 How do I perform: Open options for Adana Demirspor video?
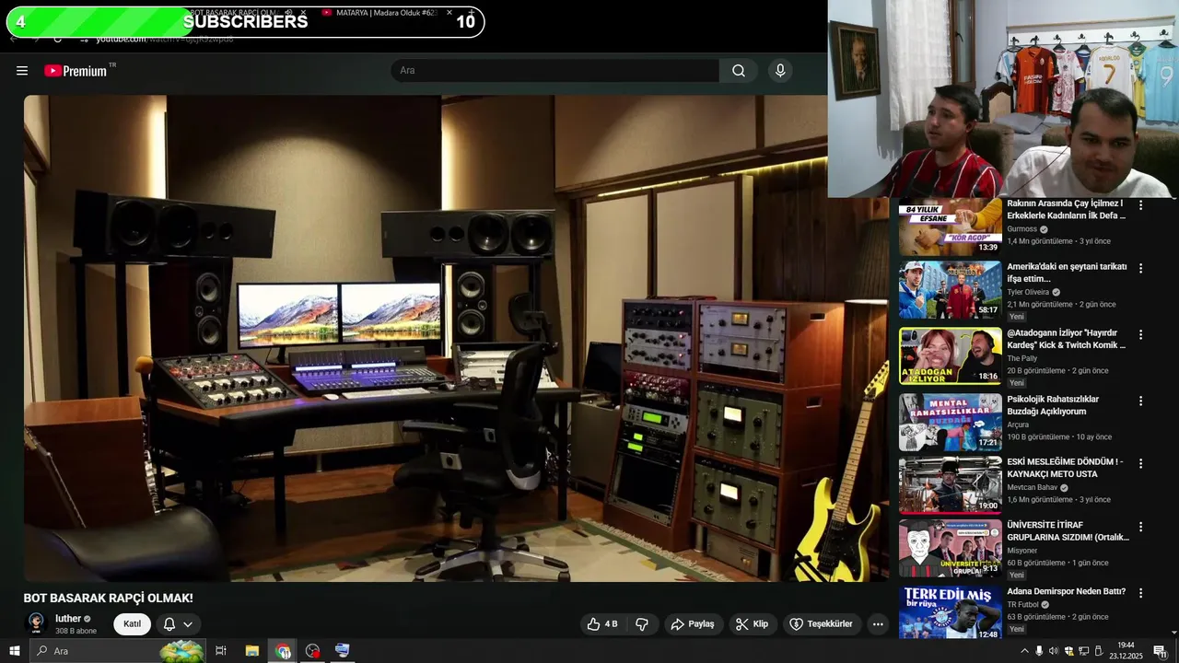point(1140,594)
